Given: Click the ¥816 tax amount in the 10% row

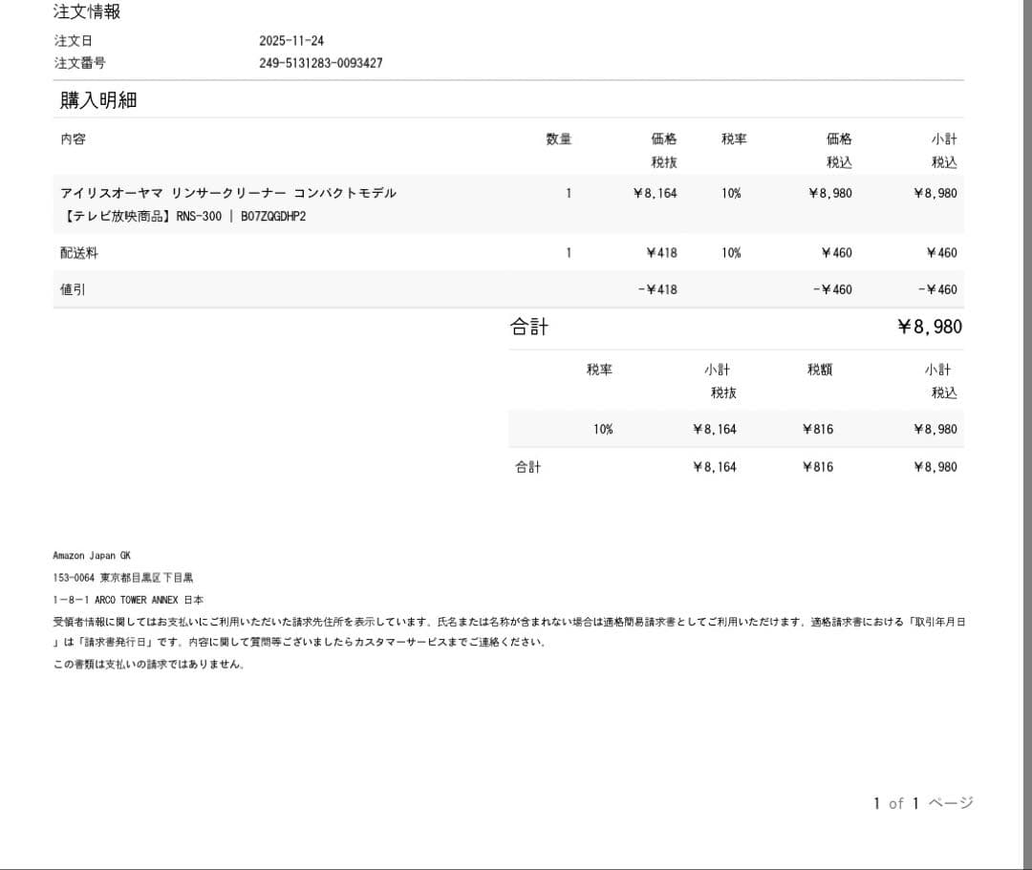Looking at the screenshot, I should pyautogui.click(x=818, y=429).
